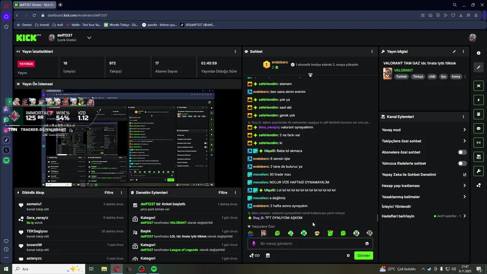Click the emoji picker in message box

pyautogui.click(x=367, y=244)
